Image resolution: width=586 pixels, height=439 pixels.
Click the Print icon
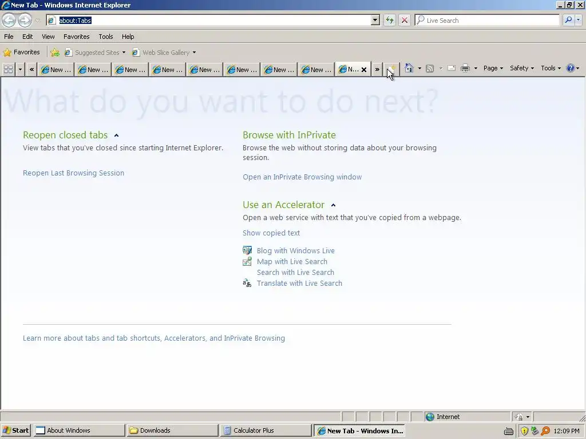click(x=465, y=69)
